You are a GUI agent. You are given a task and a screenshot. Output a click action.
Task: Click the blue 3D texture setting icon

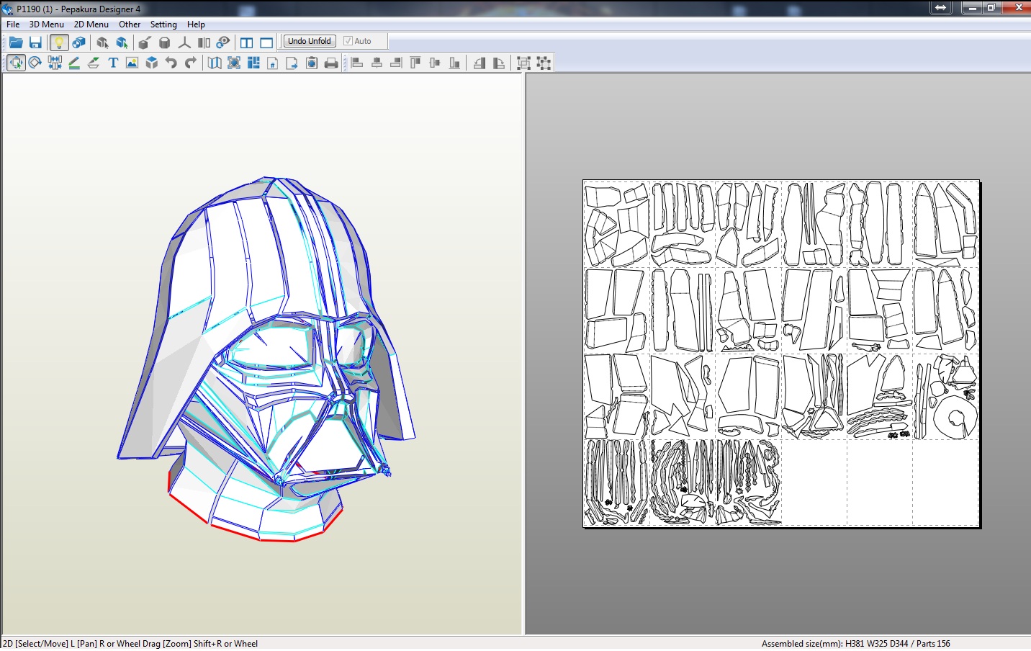coord(78,42)
